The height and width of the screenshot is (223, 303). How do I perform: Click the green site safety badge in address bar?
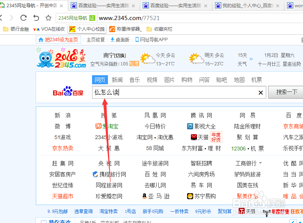click(x=92, y=17)
